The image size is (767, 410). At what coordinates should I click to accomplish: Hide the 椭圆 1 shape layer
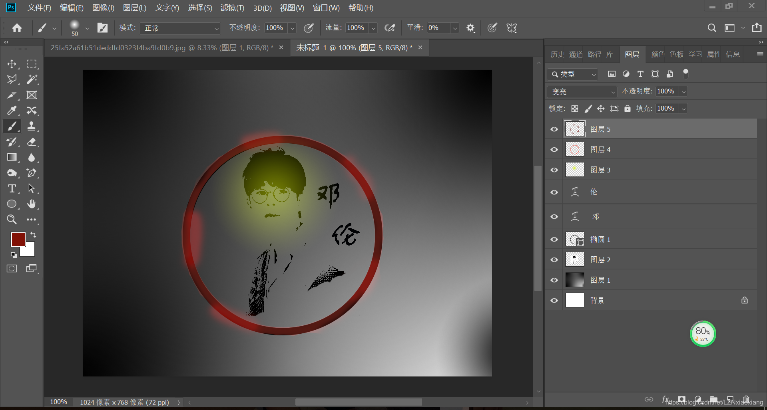click(554, 239)
